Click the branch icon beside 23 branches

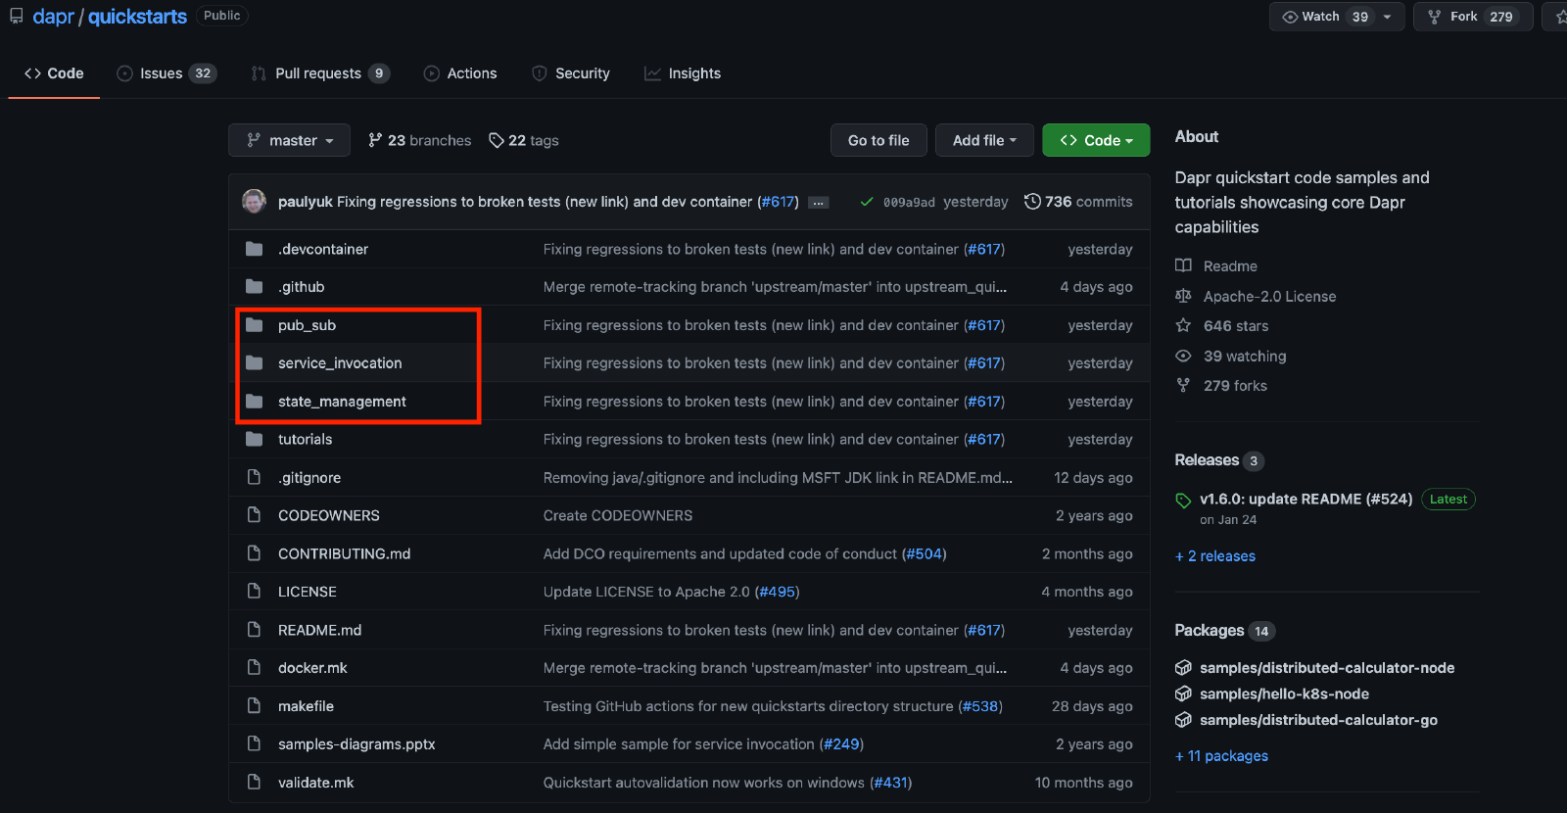(x=375, y=140)
